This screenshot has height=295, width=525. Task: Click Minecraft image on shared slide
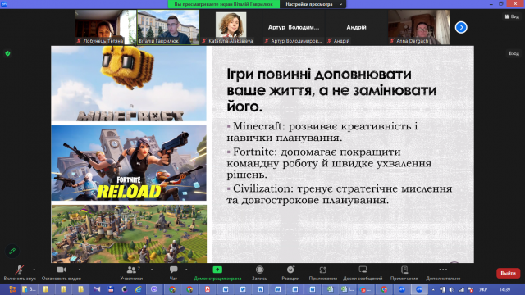tap(129, 84)
